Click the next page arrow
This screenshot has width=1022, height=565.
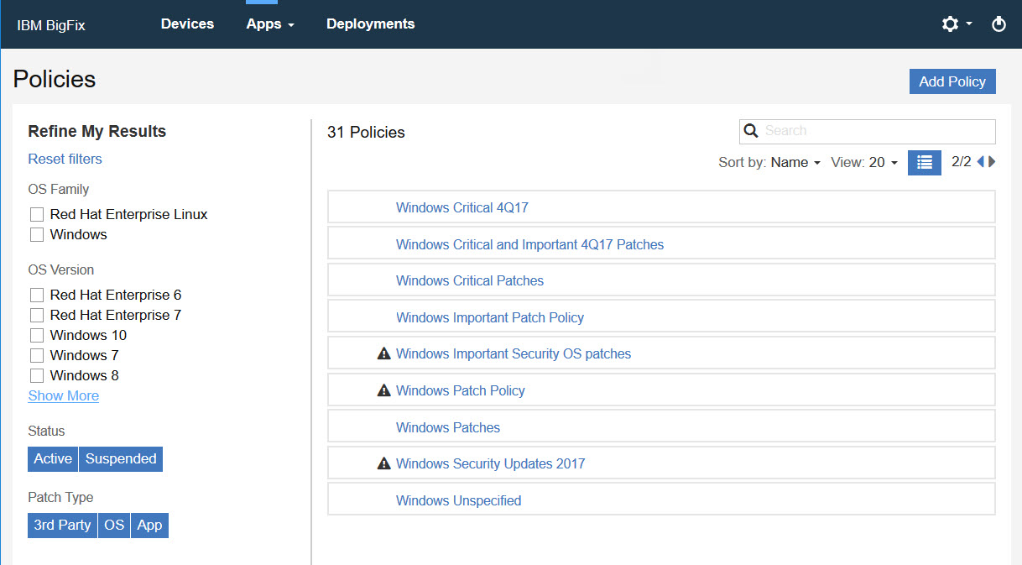click(993, 162)
